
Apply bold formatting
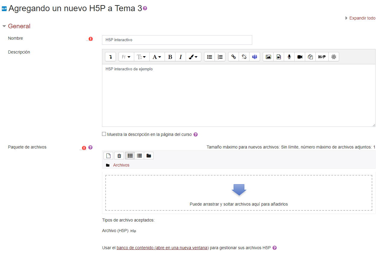point(170,57)
